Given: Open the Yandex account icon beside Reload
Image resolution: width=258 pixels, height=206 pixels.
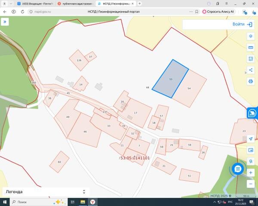Looking at the screenshot, I should click(x=14, y=12).
